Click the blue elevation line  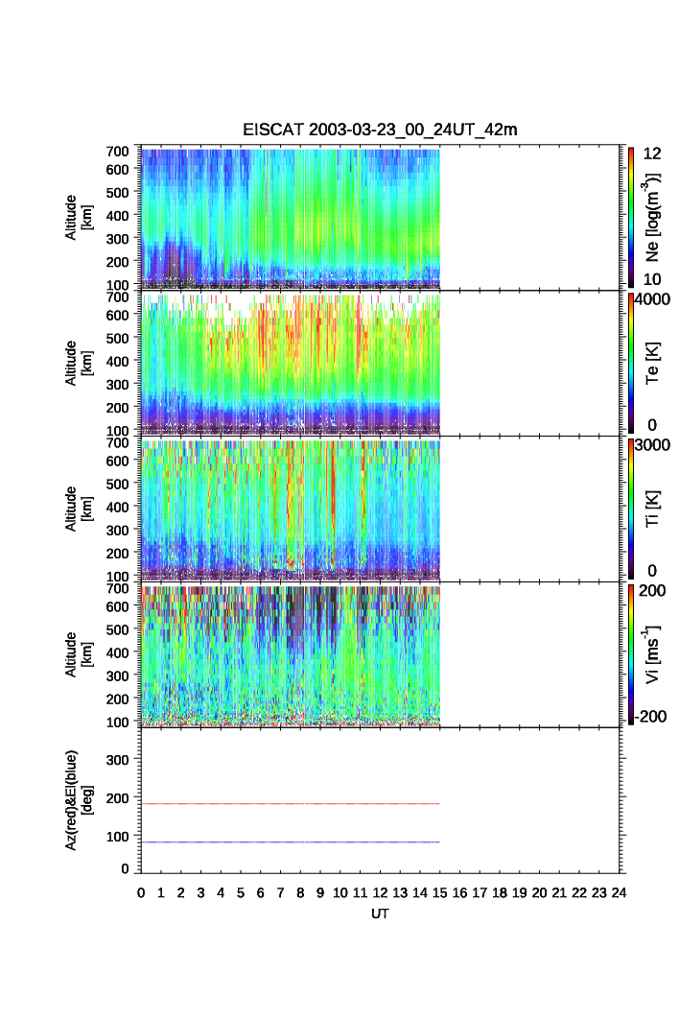[x=290, y=842]
